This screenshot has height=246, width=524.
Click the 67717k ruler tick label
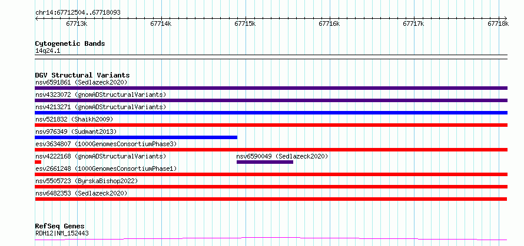pyautogui.click(x=414, y=23)
